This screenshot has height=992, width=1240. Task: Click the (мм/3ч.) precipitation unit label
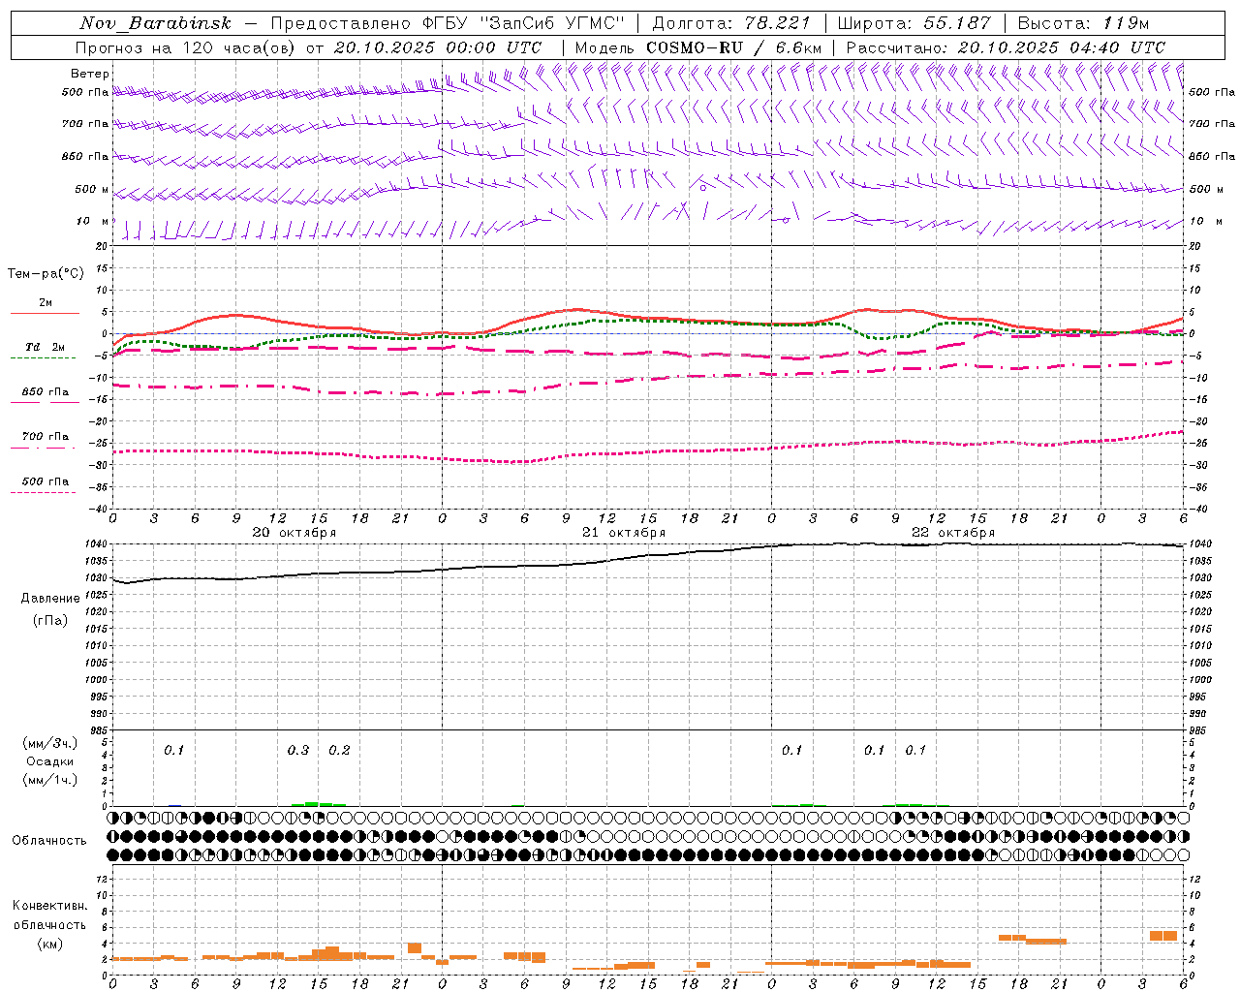coord(50,743)
